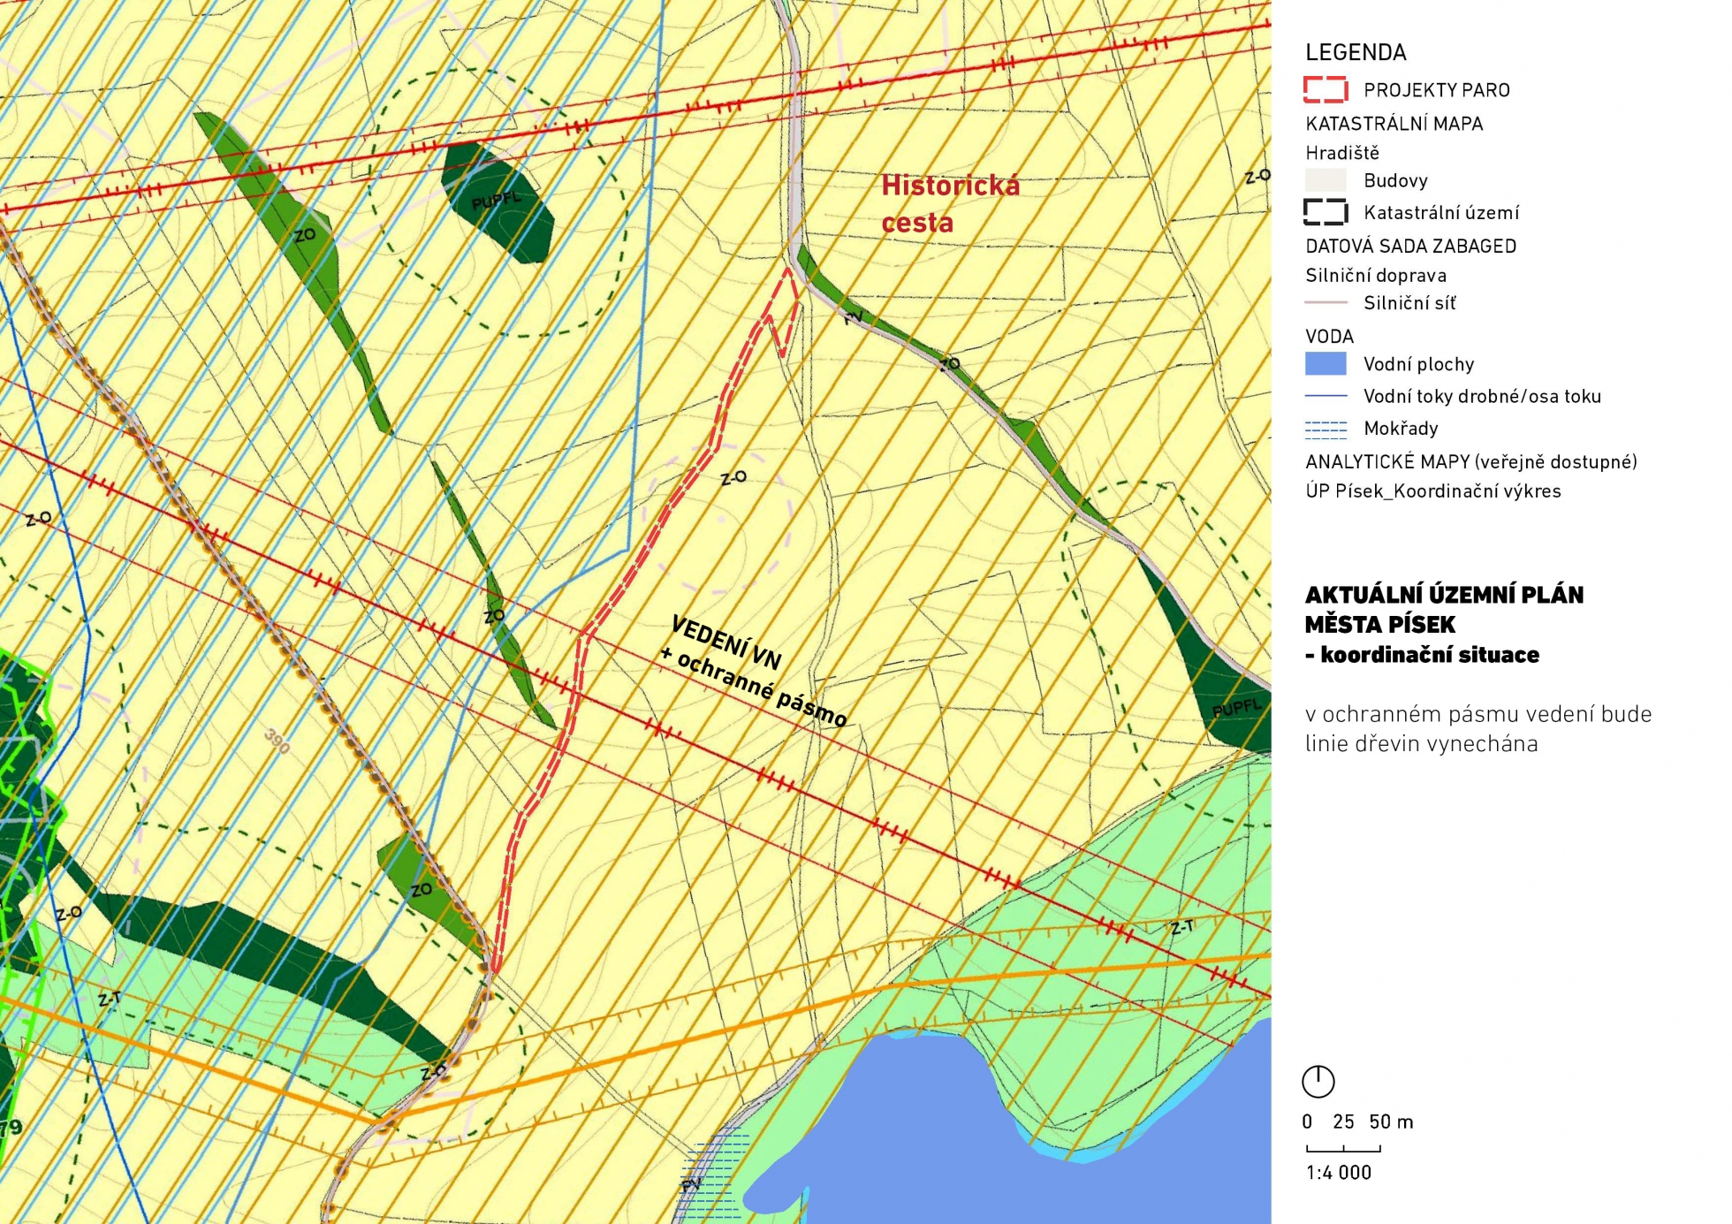
Task: Click the black dashed Katastrální území legend symbol
Action: [1326, 212]
